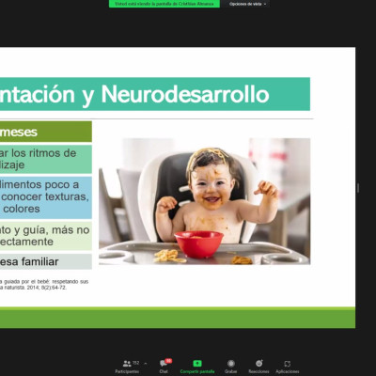Click the participant count number
This screenshot has width=376, height=376.
135,363
